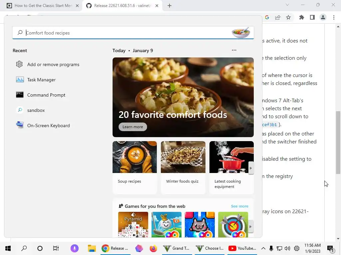Switch to Chrome Release window on taskbar
This screenshot has height=255, width=341.
pyautogui.click(x=116, y=248)
